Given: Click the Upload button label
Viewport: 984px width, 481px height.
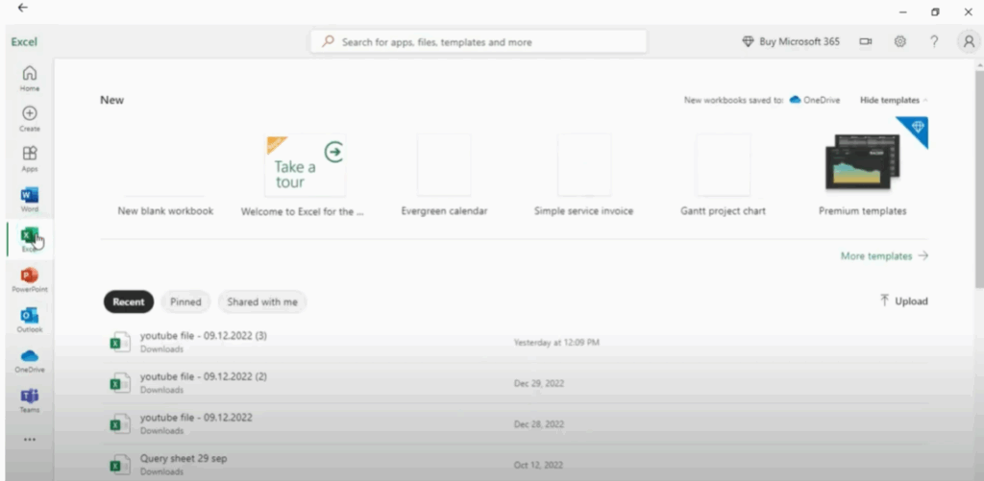Looking at the screenshot, I should click(x=911, y=301).
